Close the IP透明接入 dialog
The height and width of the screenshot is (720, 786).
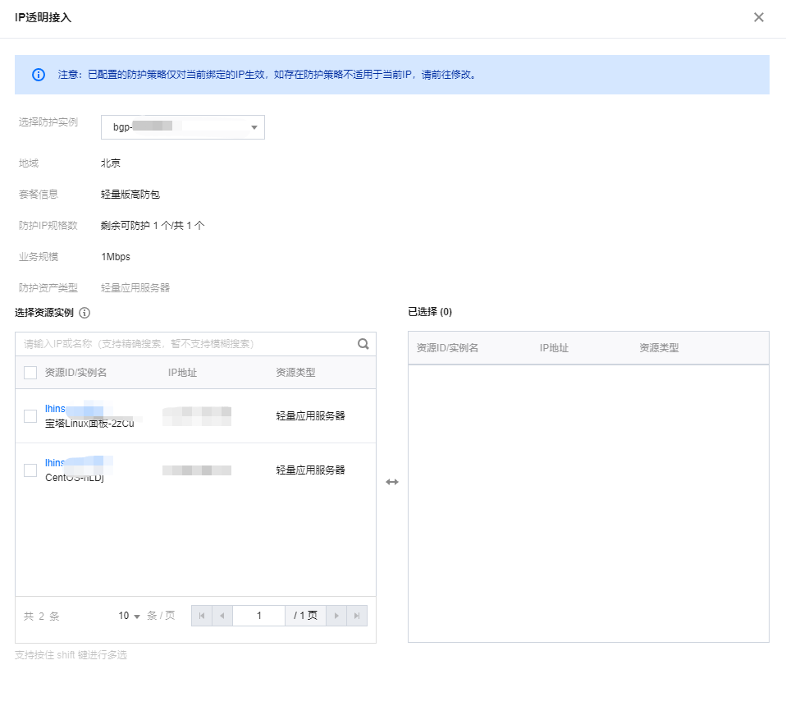pyautogui.click(x=758, y=17)
